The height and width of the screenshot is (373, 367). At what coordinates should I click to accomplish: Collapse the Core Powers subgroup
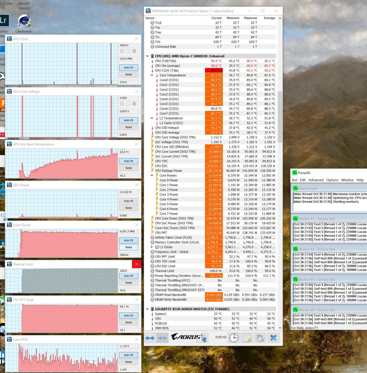coord(152,175)
